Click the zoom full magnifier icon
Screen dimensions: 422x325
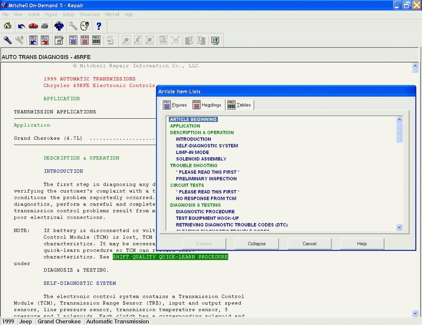point(149,40)
